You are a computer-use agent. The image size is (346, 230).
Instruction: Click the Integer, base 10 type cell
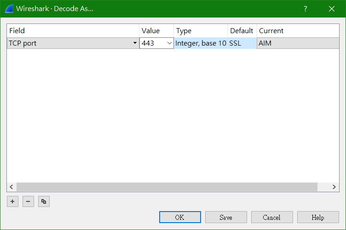coord(201,43)
